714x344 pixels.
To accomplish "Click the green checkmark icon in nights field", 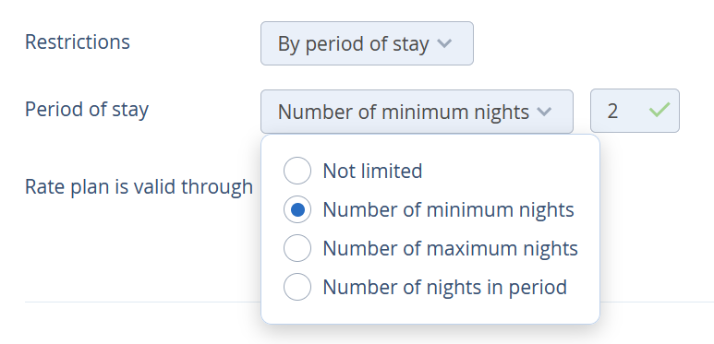I will point(660,111).
